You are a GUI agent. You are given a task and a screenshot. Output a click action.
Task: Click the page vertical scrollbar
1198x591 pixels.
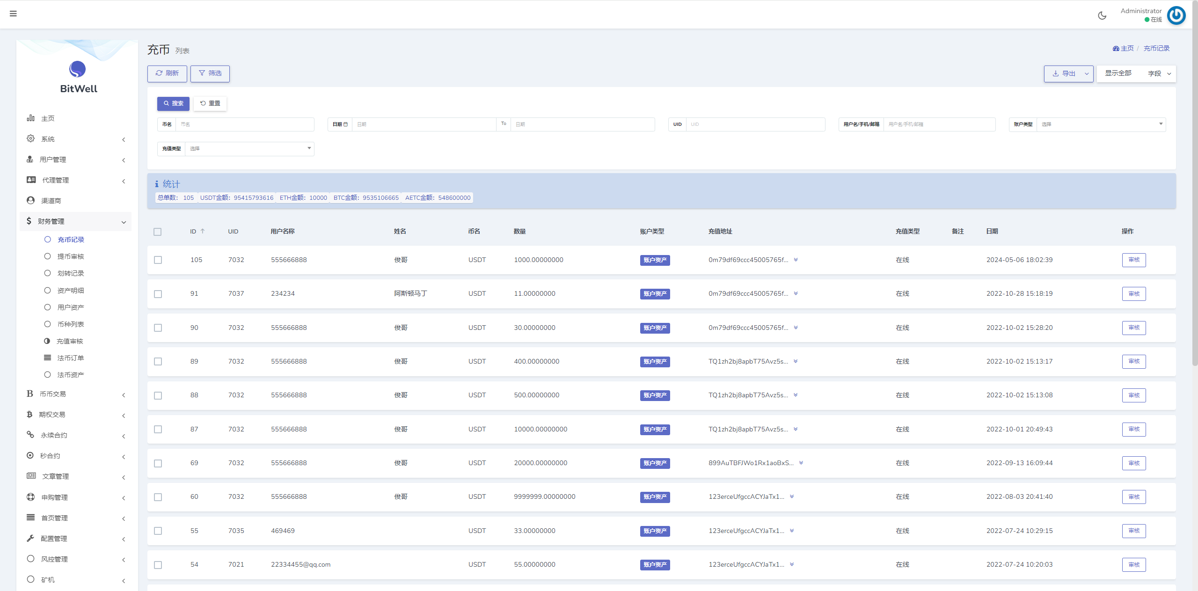(x=1194, y=187)
